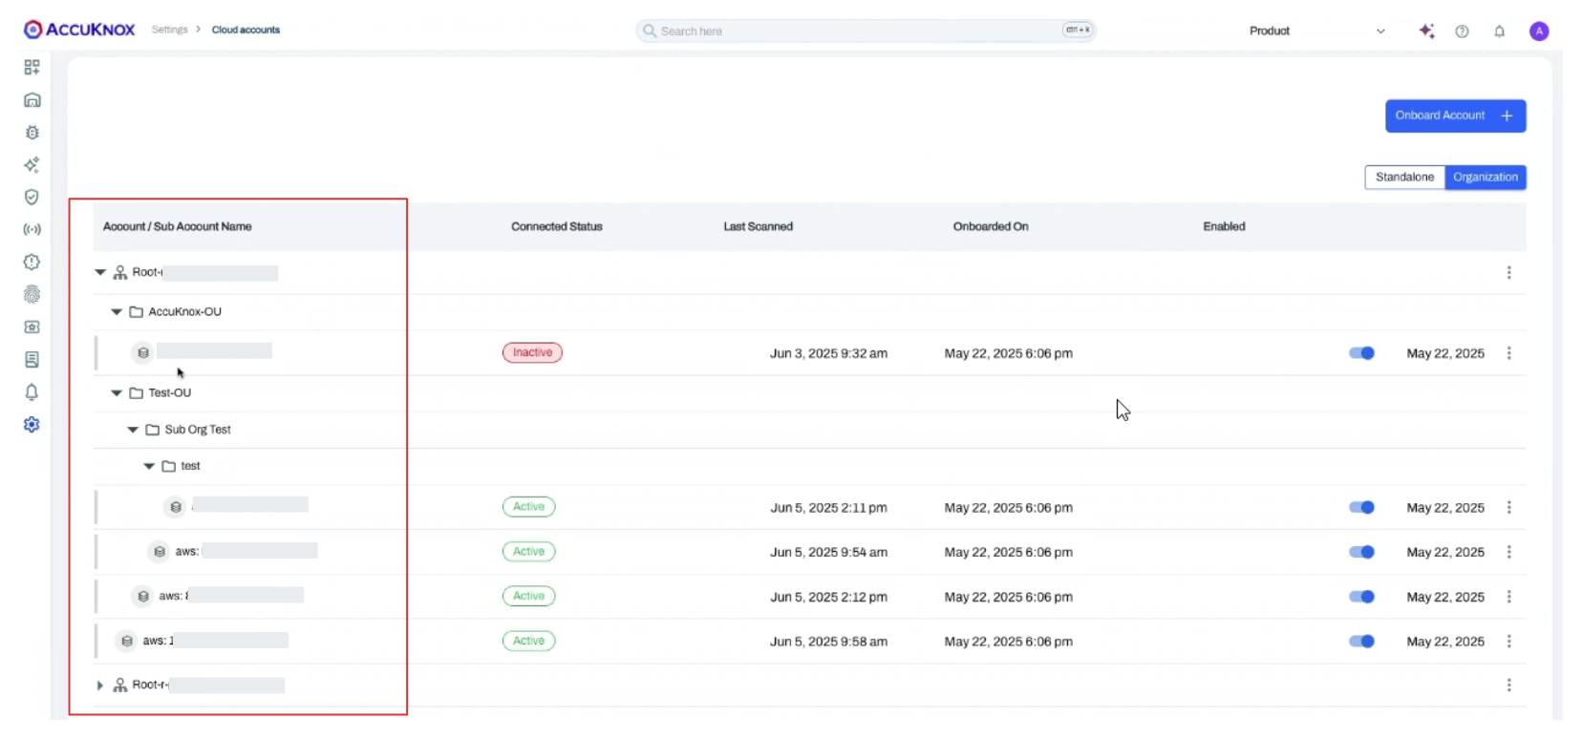Open the inventory building icon in sidebar

(x=32, y=100)
